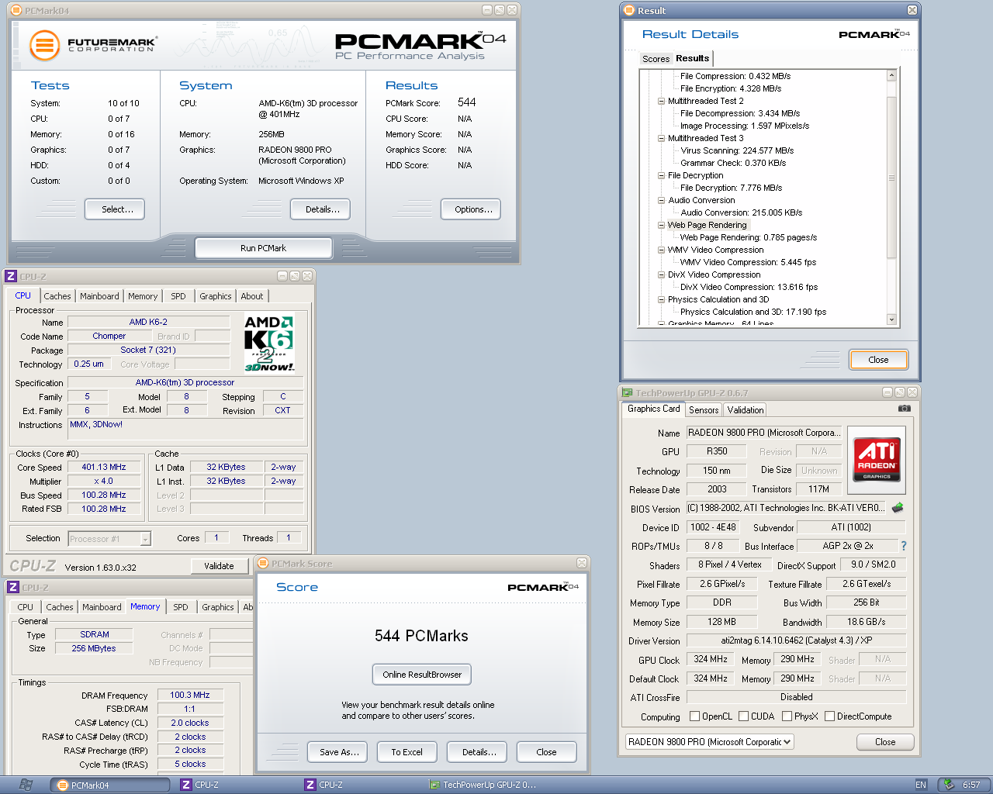The image size is (993, 794).
Task: Close the PCMark Score window with the X
Action: point(582,563)
